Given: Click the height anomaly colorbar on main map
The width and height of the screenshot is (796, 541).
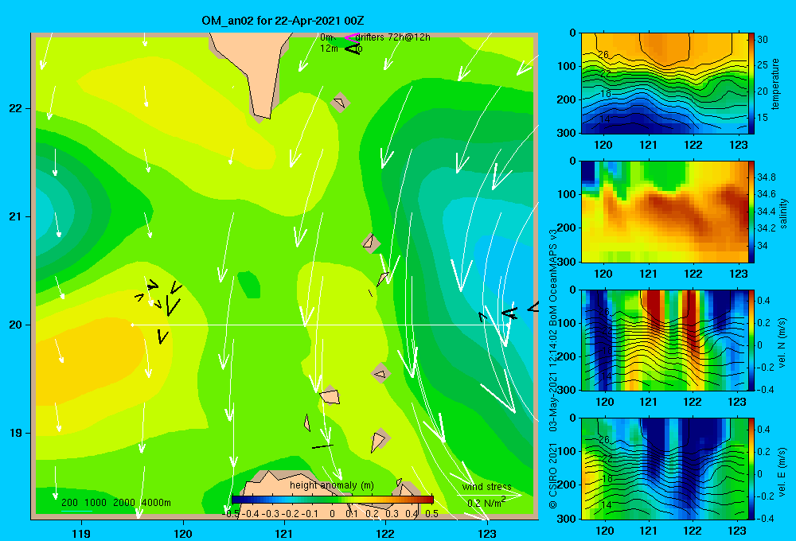Looking at the screenshot, I should pyautogui.click(x=333, y=500).
